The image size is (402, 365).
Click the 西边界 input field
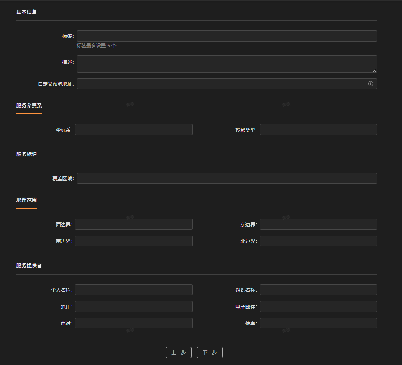[134, 224]
